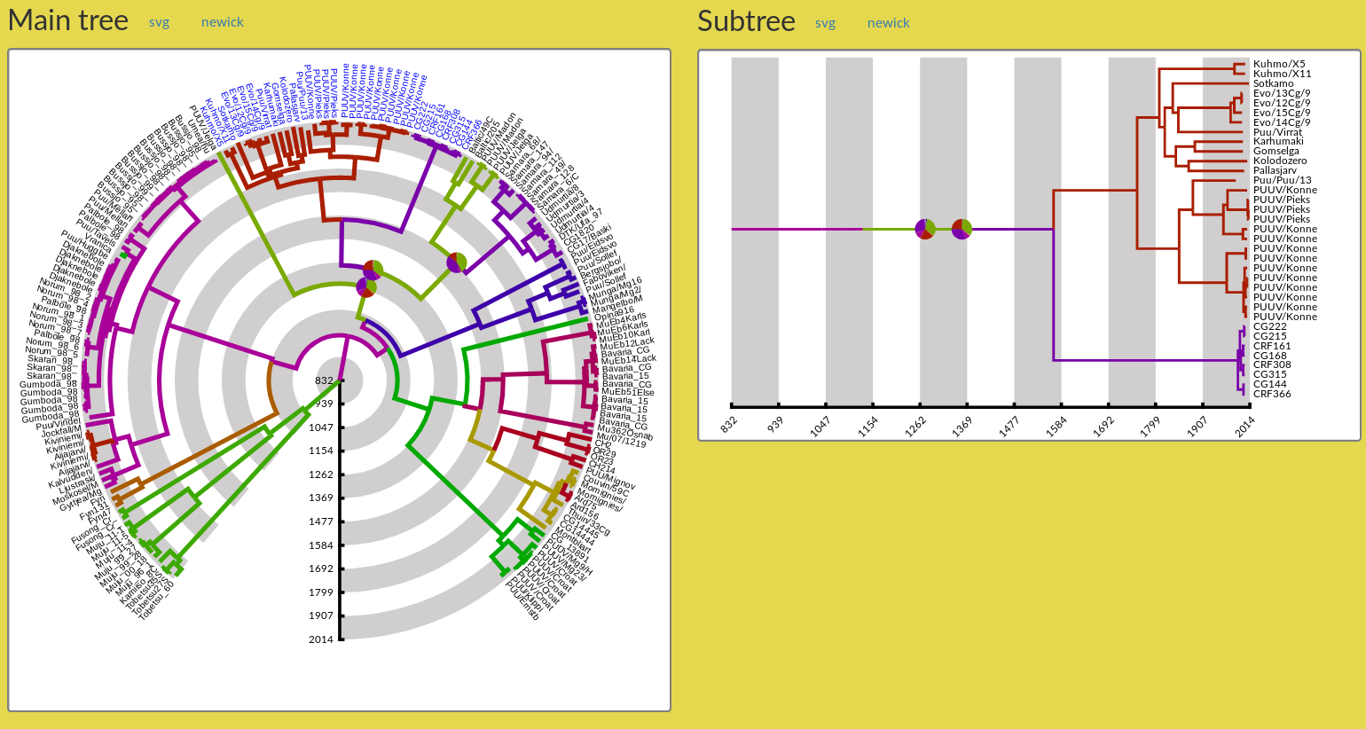The height and width of the screenshot is (729, 1366).
Task: Click the upper of the paired Main tree pie nodes
Action: (373, 270)
